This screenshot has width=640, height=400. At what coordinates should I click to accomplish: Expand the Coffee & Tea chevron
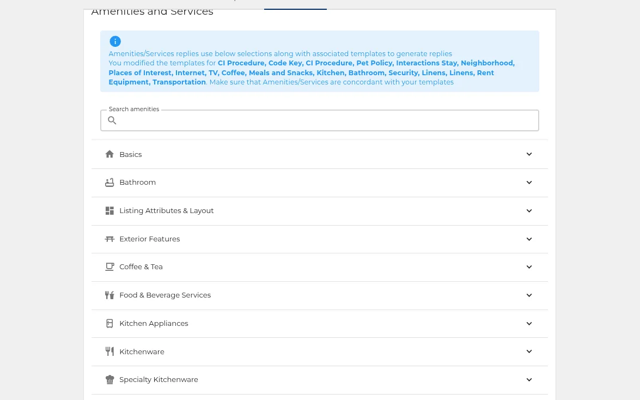click(529, 267)
